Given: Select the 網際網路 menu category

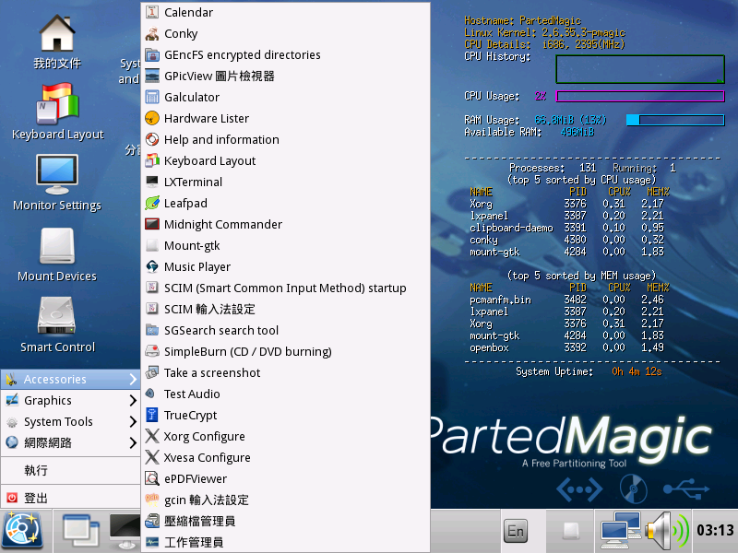Looking at the screenshot, I should pyautogui.click(x=71, y=442).
